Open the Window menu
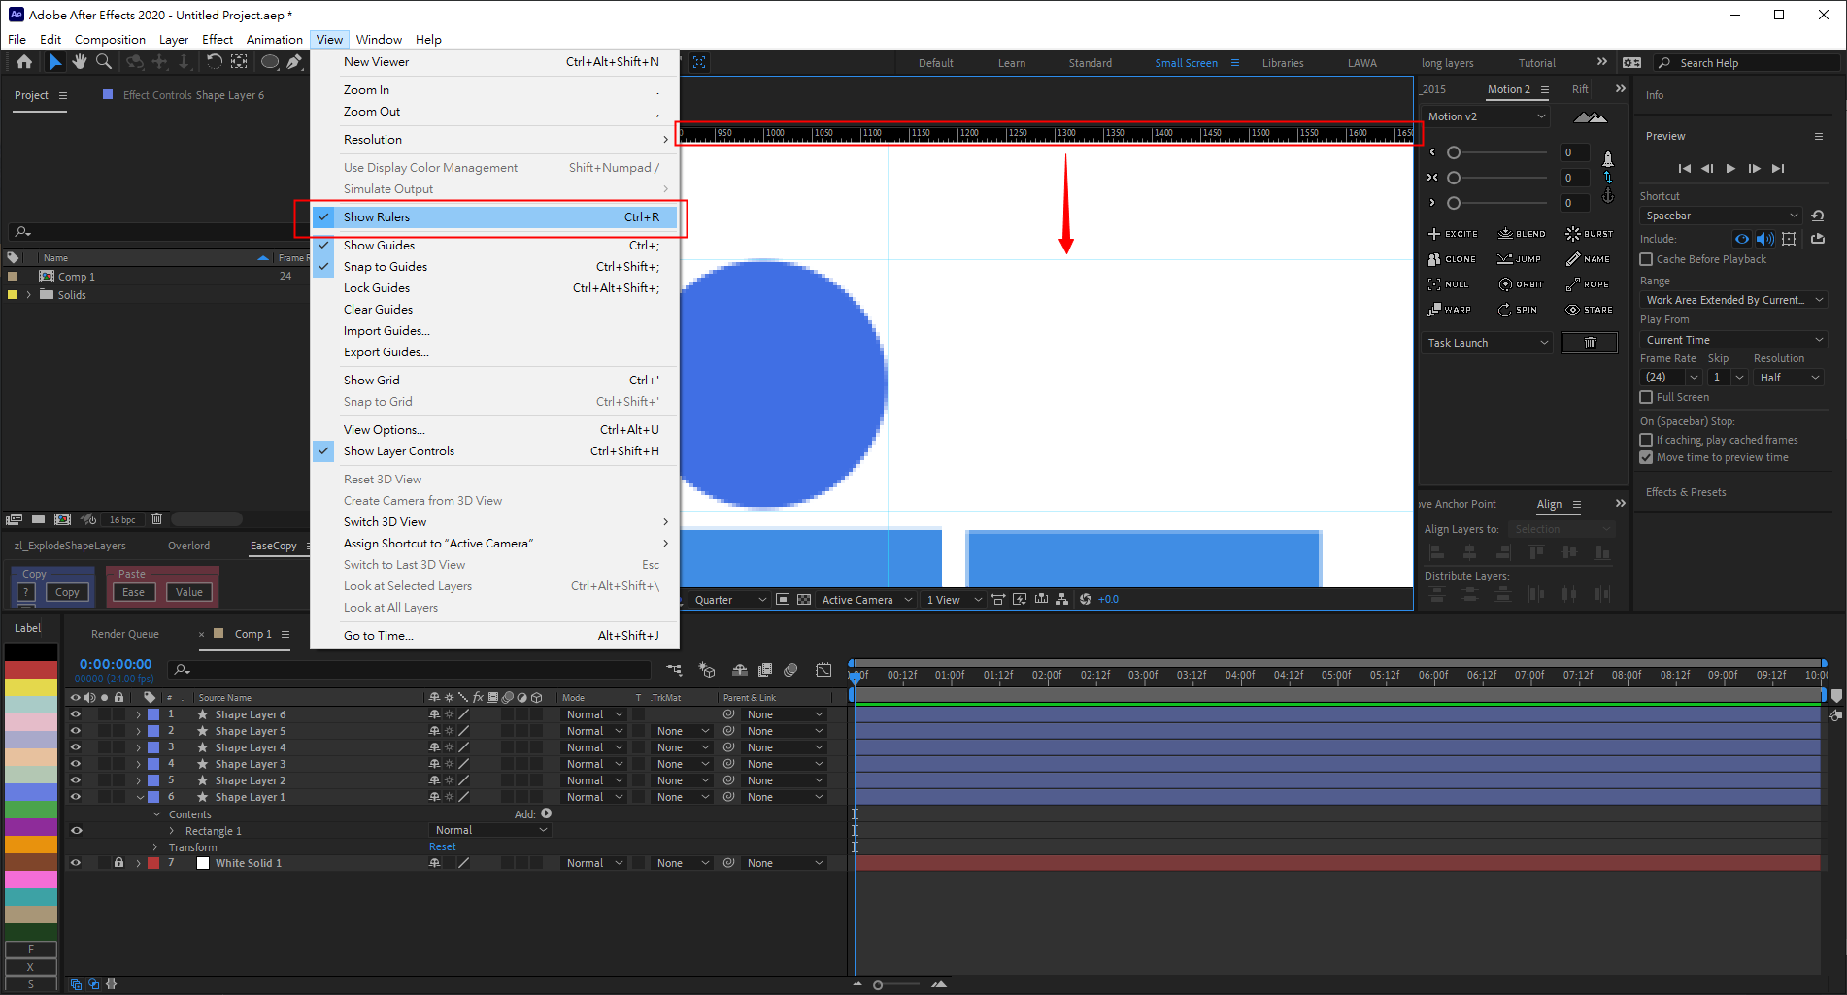Screen dimensions: 1847x995 378,40
